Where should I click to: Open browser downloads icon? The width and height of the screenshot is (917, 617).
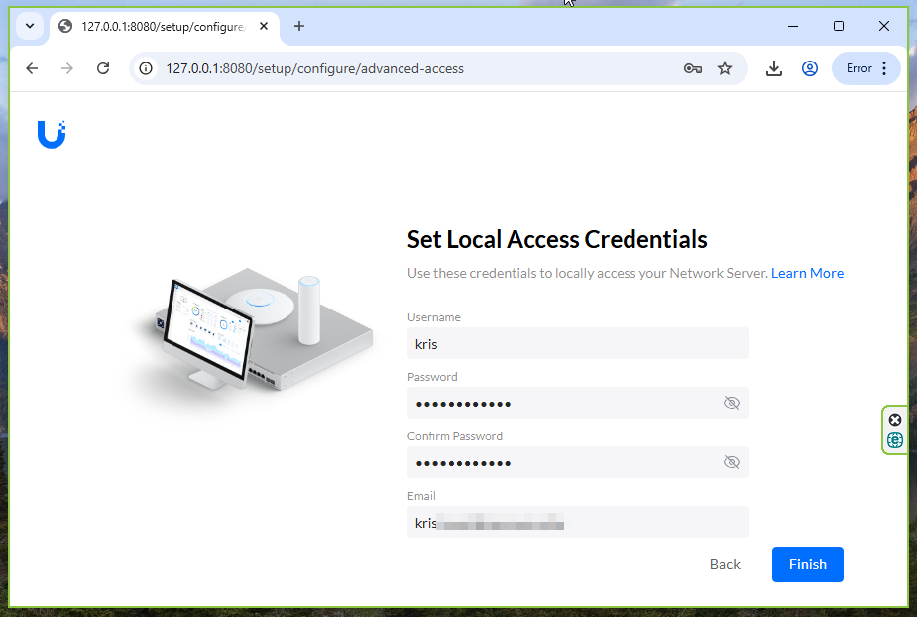(774, 68)
